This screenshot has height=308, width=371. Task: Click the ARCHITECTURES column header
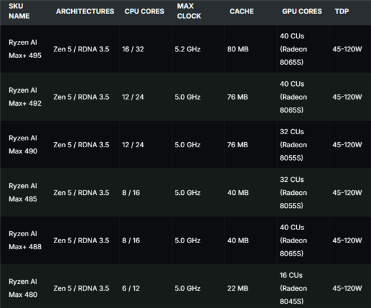click(x=85, y=11)
